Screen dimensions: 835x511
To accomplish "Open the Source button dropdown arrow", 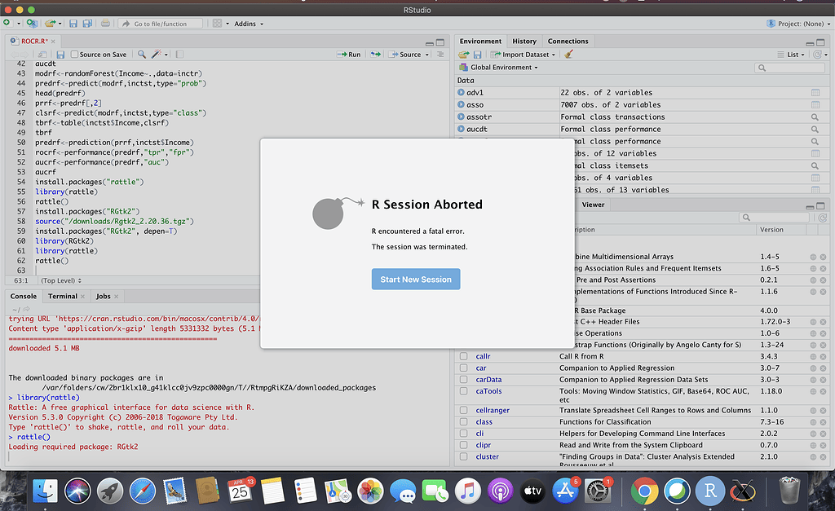I will pyautogui.click(x=427, y=55).
